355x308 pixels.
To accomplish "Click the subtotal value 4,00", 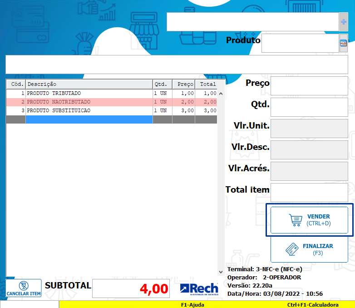I will (x=154, y=289).
